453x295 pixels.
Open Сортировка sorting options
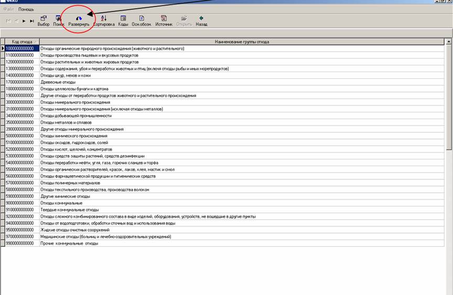pos(103,20)
